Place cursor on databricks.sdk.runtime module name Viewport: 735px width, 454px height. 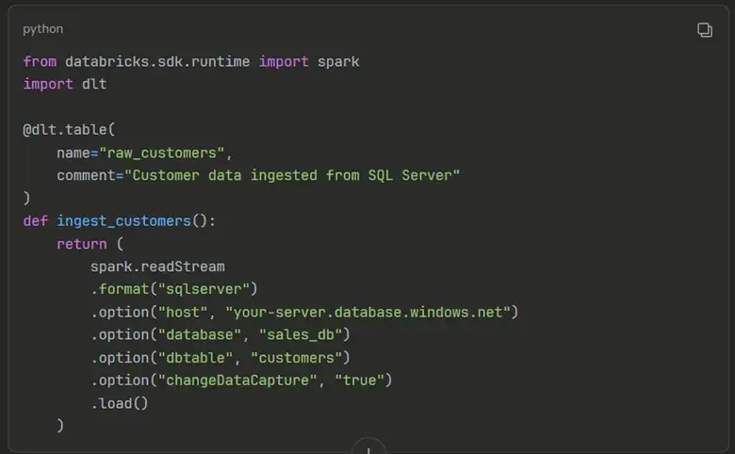coord(157,61)
